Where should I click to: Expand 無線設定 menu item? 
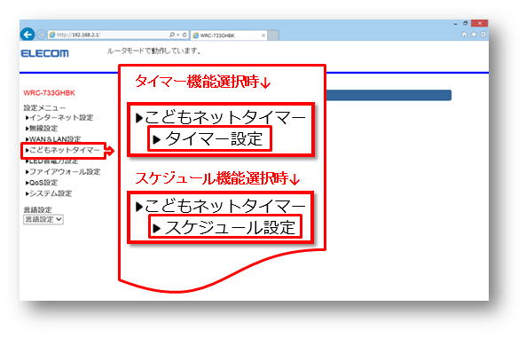[42, 129]
